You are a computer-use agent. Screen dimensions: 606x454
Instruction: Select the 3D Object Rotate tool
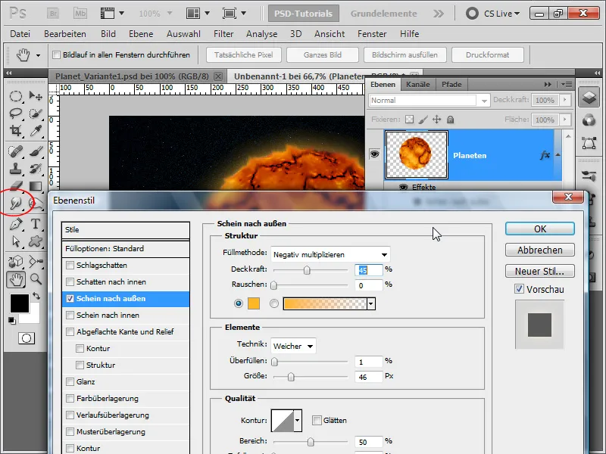click(15, 261)
